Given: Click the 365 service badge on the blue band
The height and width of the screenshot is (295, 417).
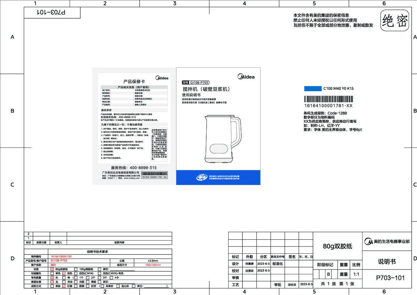Looking at the screenshot, I should 202,177.
